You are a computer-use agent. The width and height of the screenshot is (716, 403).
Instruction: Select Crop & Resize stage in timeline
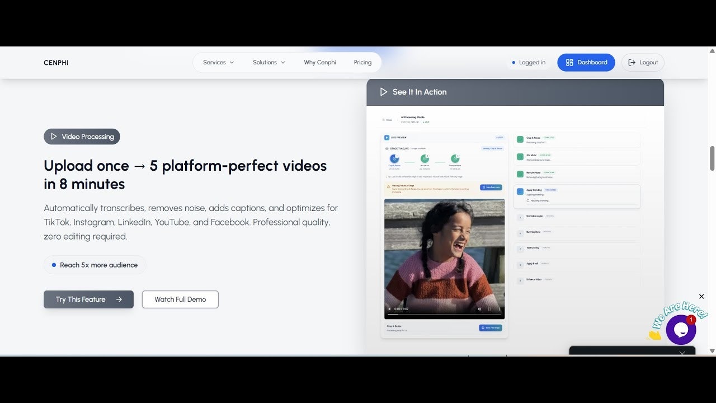pyautogui.click(x=394, y=159)
